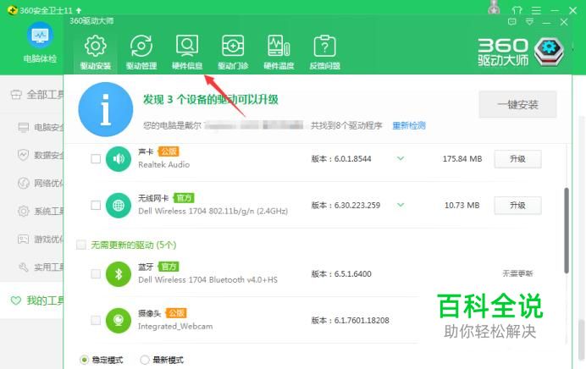Viewport: 586px width, 369px height.
Task: Click the Bluetooth device icon
Action: [x=119, y=274]
